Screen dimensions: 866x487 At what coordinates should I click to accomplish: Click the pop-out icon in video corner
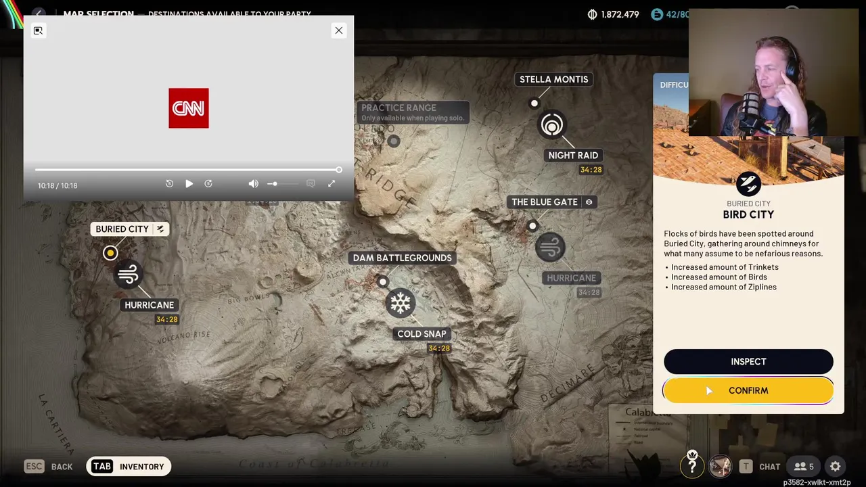click(38, 30)
